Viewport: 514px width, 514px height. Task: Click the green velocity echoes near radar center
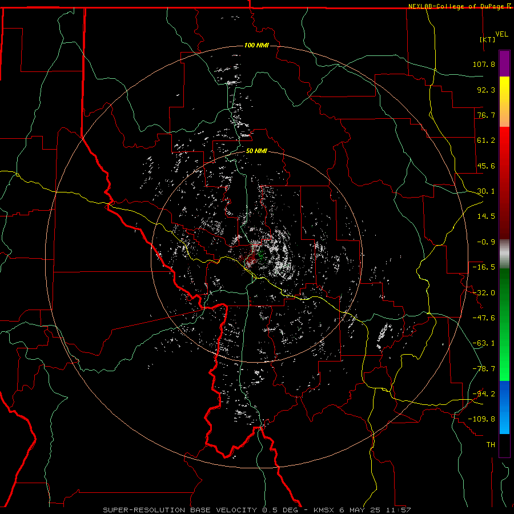tap(261, 255)
